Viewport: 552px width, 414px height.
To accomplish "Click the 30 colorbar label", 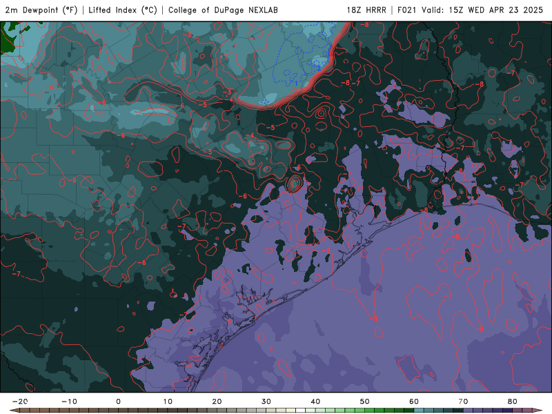I will [x=266, y=402].
